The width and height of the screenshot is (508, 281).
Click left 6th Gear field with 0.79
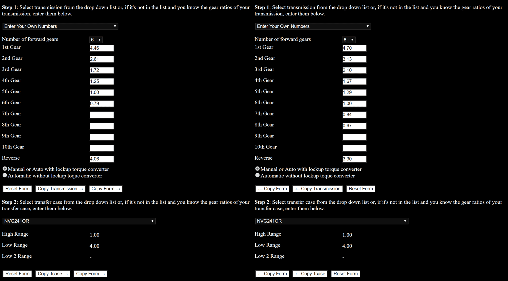click(x=102, y=104)
